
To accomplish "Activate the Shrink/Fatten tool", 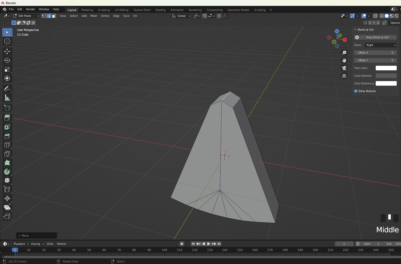I will click(7, 199).
